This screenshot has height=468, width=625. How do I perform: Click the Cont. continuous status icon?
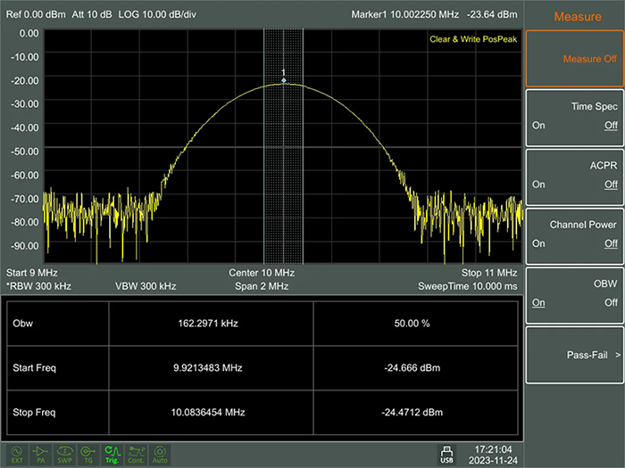tap(136, 455)
